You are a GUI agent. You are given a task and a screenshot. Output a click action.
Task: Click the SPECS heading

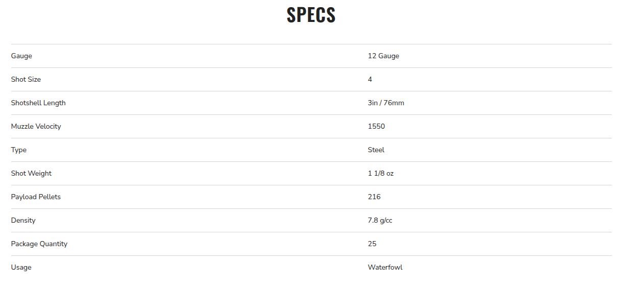pyautogui.click(x=311, y=15)
